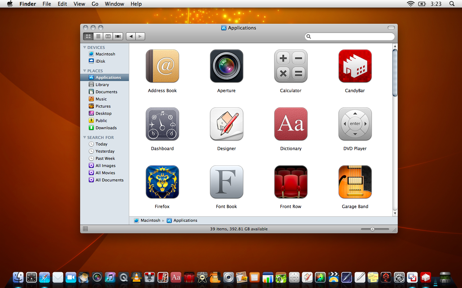Open iMovie star icon in the Dock
The image size is (462, 288).
click(202, 277)
